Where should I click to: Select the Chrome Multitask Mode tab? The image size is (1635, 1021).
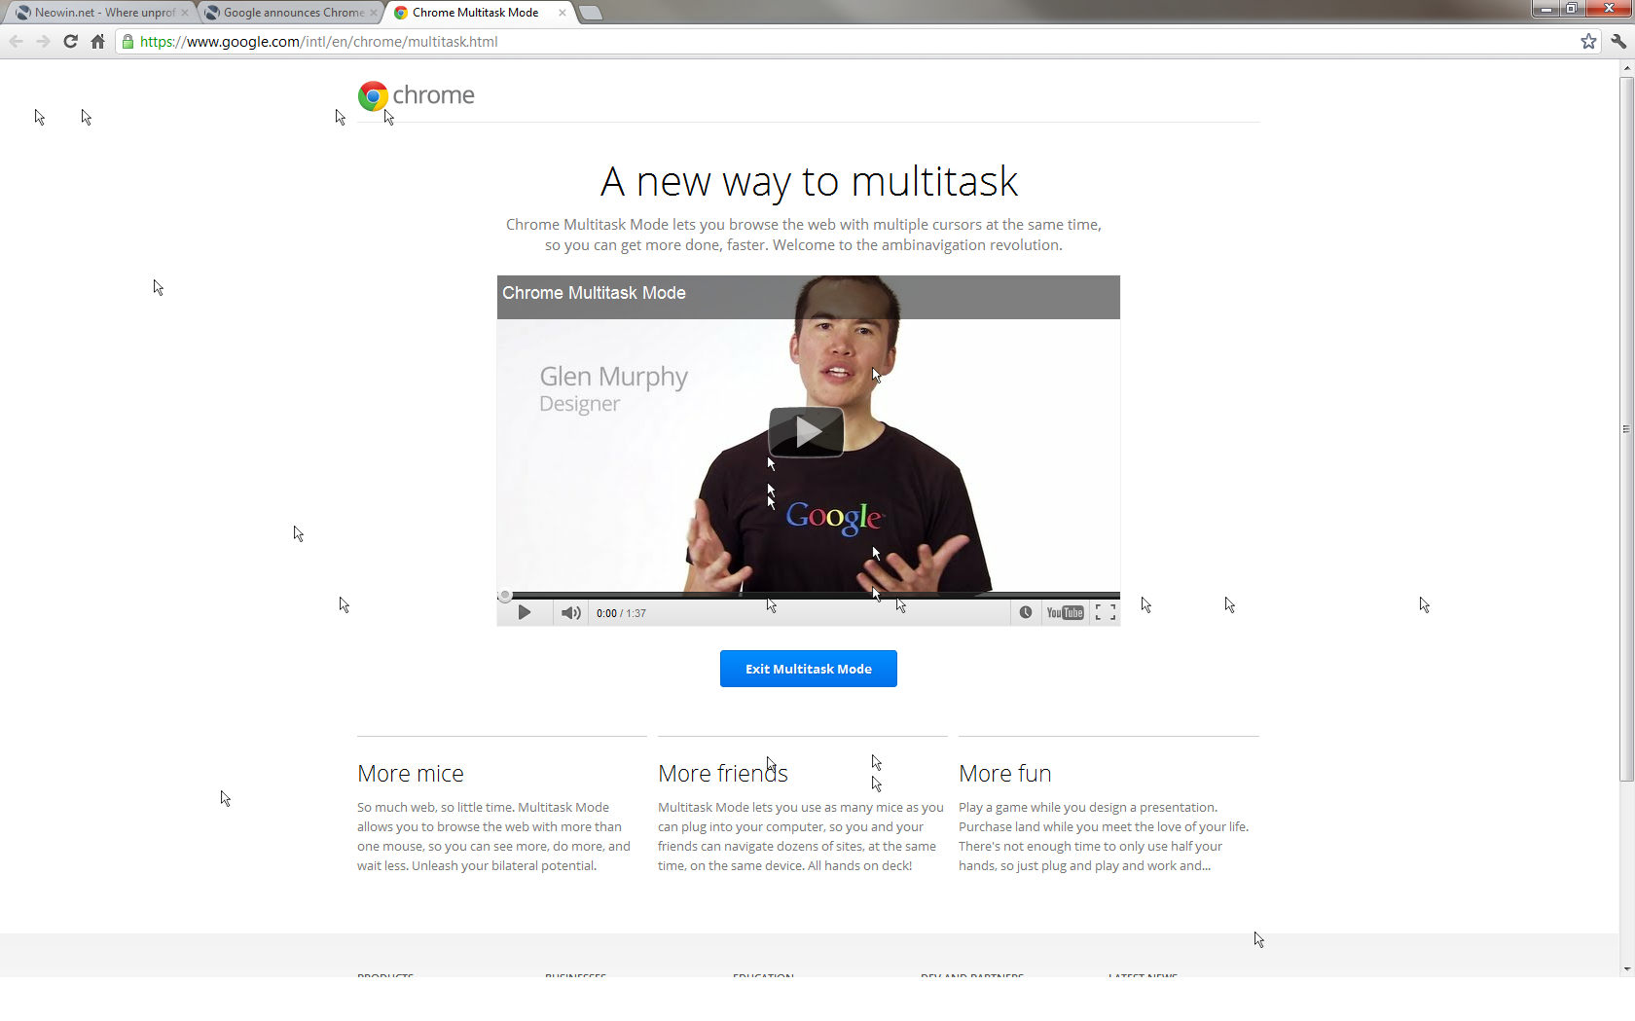point(476,13)
